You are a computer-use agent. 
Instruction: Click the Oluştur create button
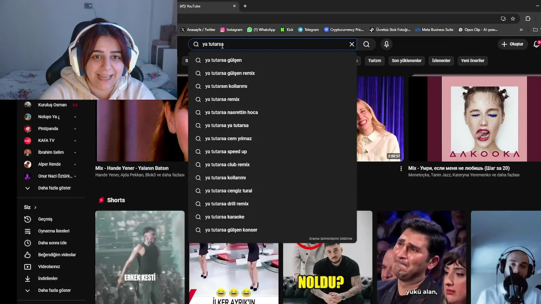[512, 44]
